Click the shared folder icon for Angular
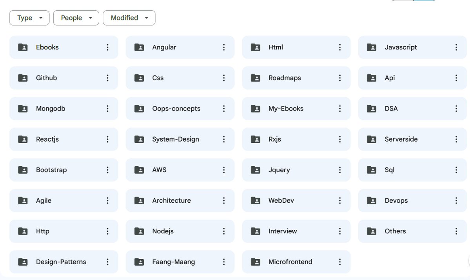The height and width of the screenshot is (280, 470). pyautogui.click(x=139, y=47)
